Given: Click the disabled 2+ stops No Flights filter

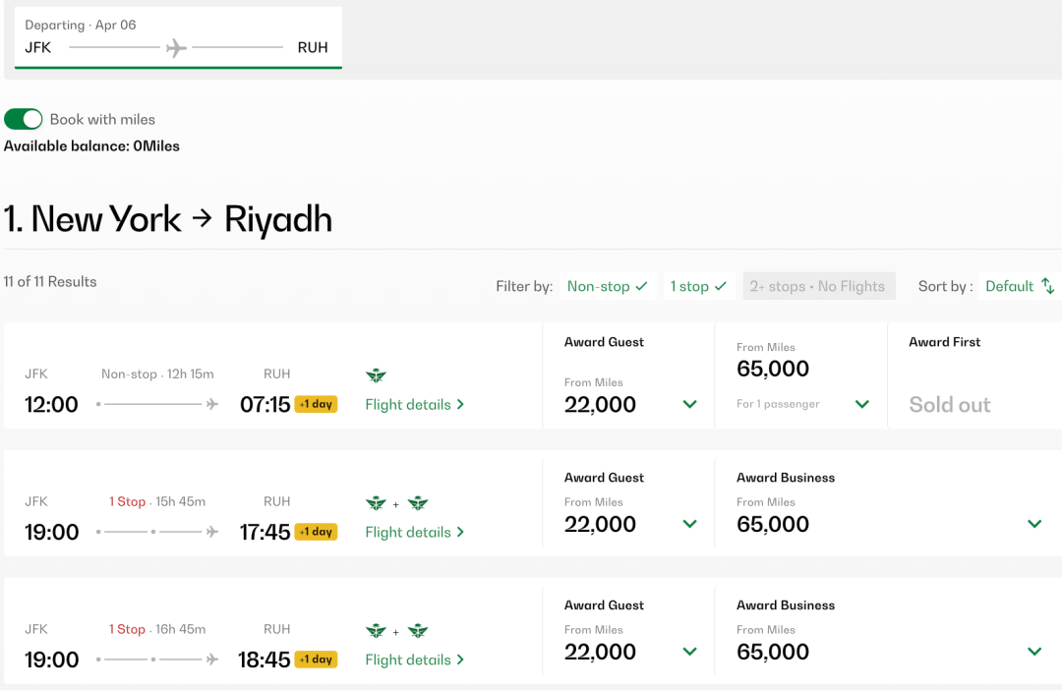Looking at the screenshot, I should (x=819, y=286).
